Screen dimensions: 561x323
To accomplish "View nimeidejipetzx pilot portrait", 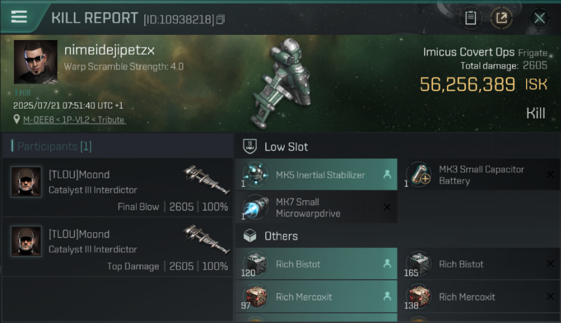I will 36,62.
